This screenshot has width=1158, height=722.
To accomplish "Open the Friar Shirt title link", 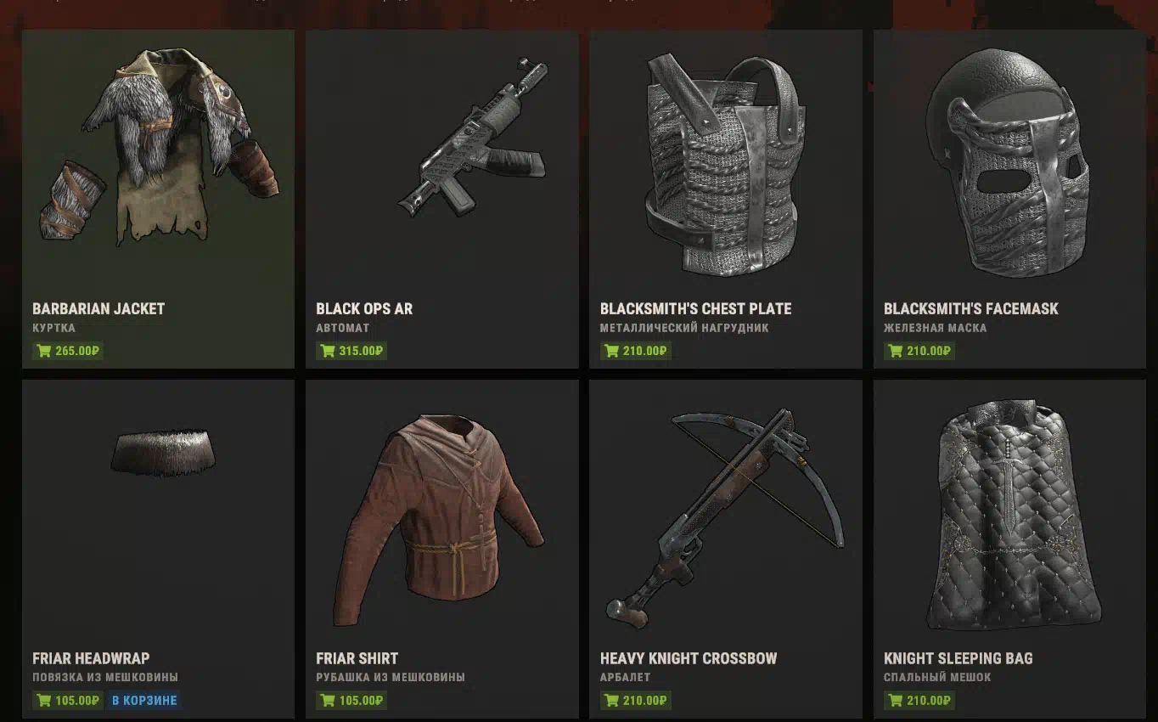I will tap(357, 658).
